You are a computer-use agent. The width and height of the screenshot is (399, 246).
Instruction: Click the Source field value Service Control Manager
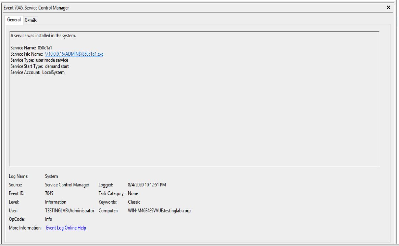click(67, 185)
